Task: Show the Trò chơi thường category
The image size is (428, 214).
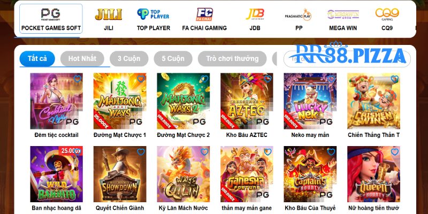Action: (232, 58)
